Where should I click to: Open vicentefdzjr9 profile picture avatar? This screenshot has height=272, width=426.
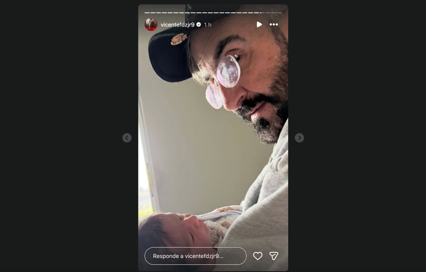click(x=151, y=24)
